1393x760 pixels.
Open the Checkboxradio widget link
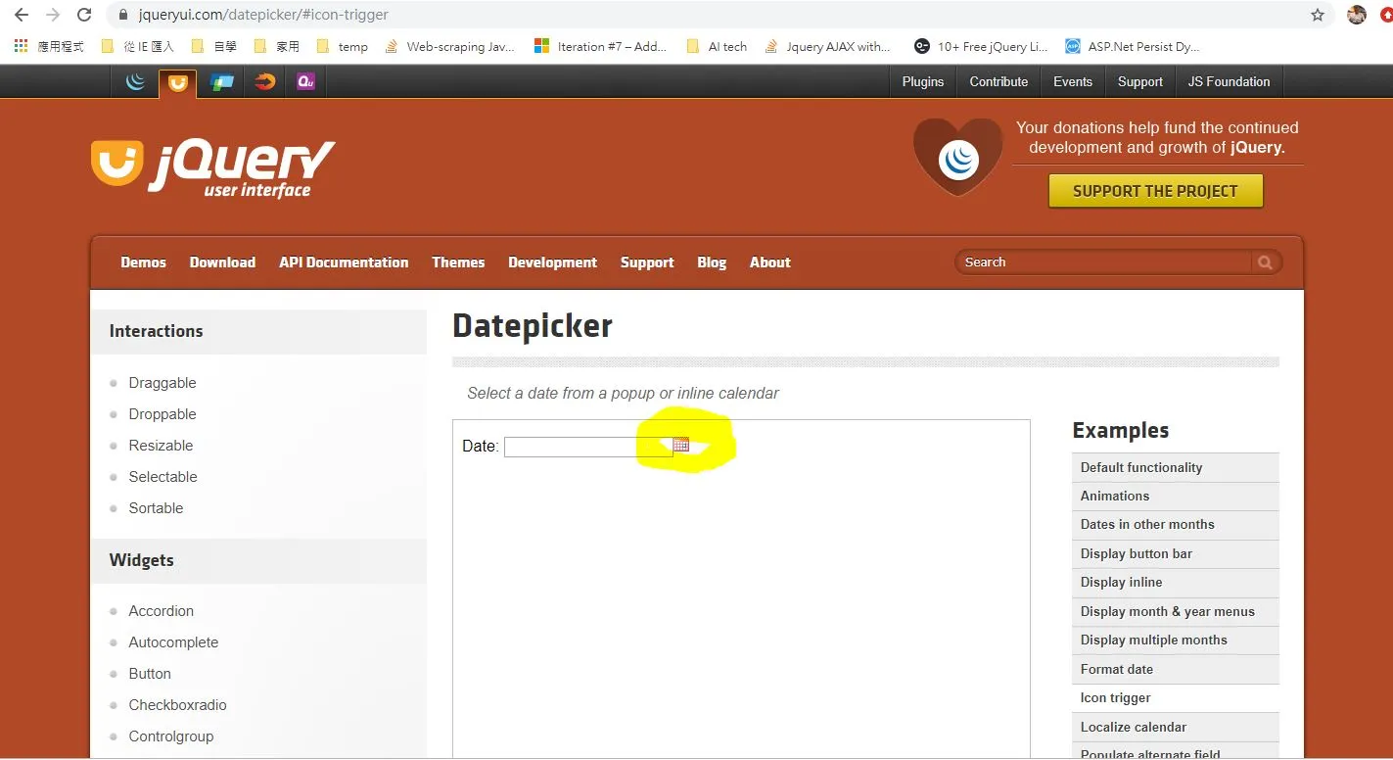pos(177,705)
